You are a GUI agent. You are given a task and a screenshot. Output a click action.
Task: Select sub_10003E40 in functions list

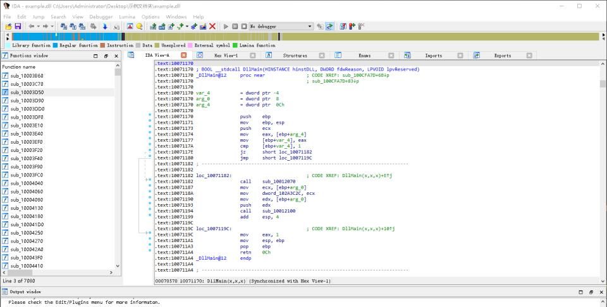[x=27, y=134]
